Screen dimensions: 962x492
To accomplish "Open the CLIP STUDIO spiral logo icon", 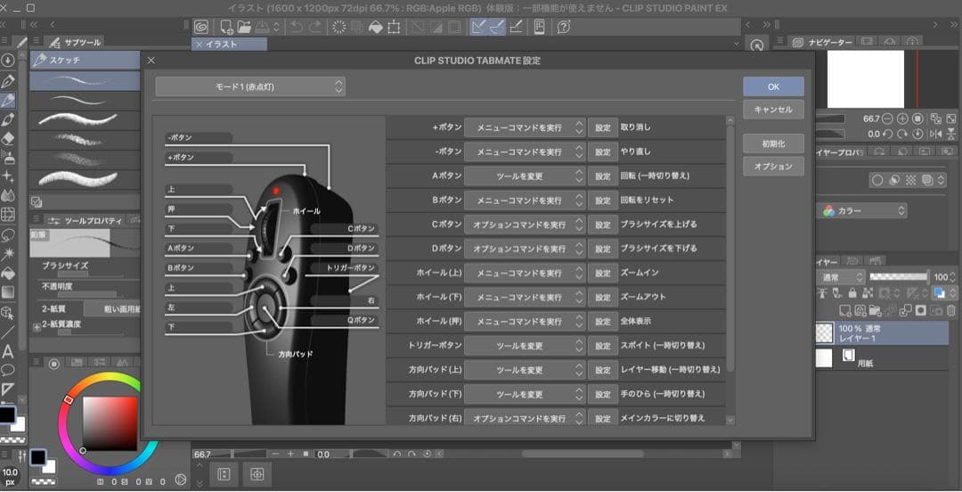I will coord(201,27).
